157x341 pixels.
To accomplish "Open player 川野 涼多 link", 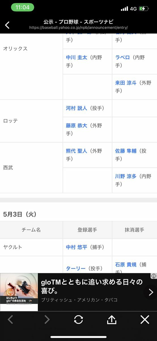I will coord(126,176).
